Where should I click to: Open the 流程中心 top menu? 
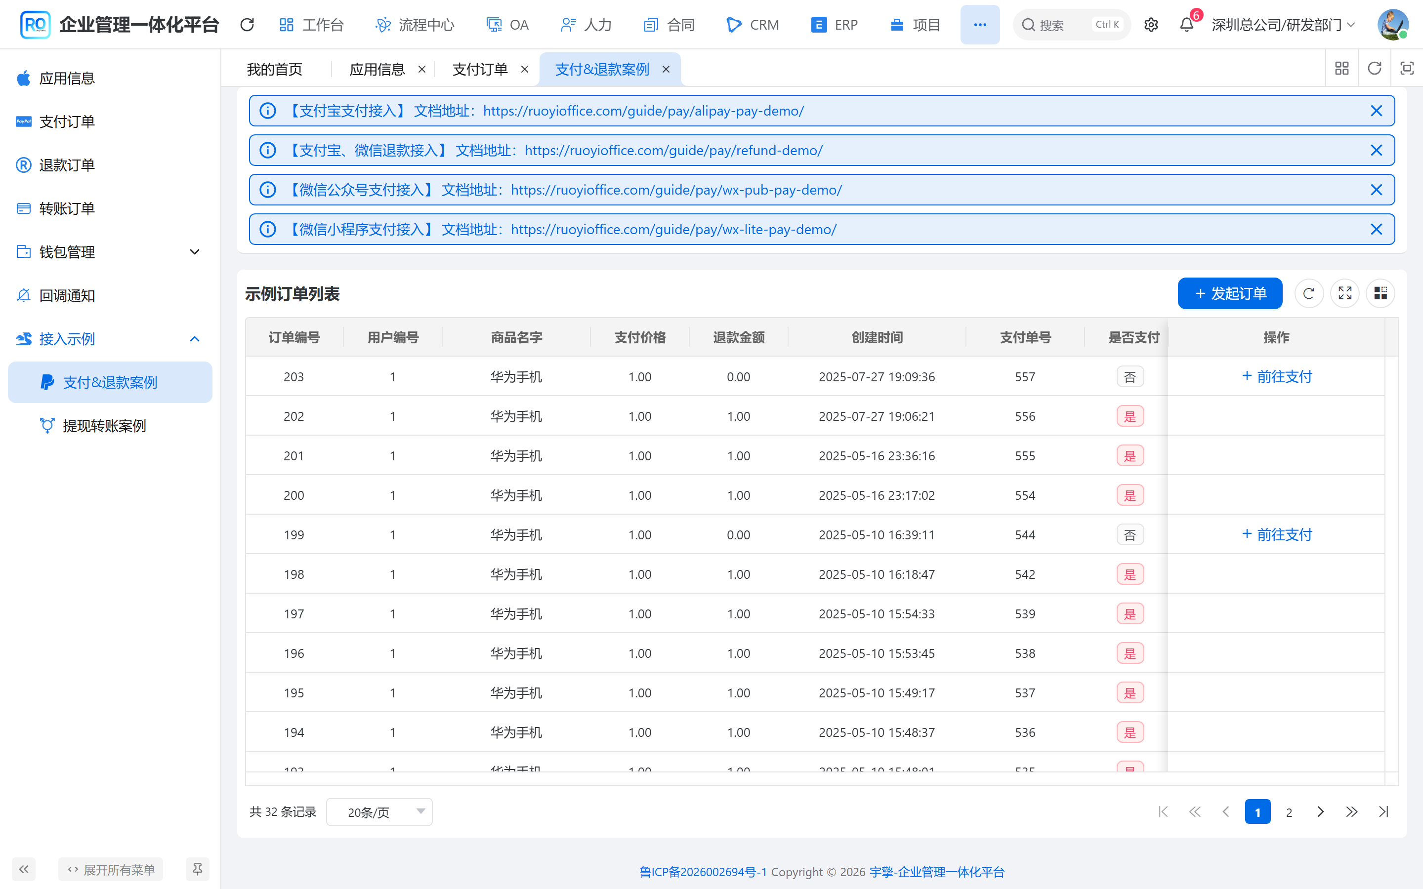415,25
